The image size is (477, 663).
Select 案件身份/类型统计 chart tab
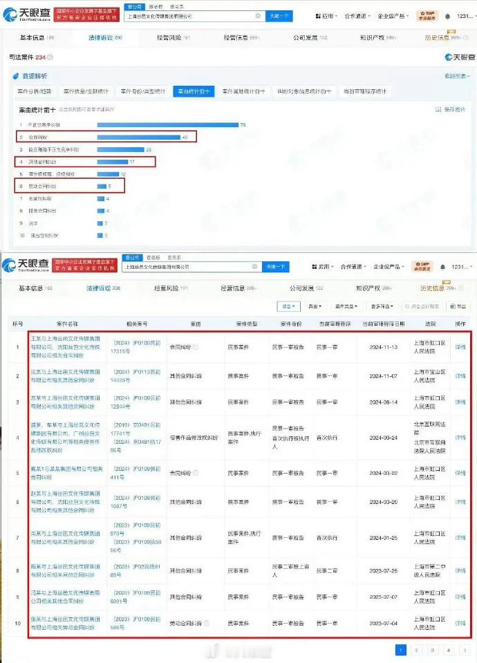[142, 91]
